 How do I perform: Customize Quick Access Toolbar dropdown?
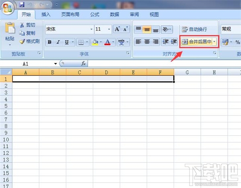click(57, 4)
